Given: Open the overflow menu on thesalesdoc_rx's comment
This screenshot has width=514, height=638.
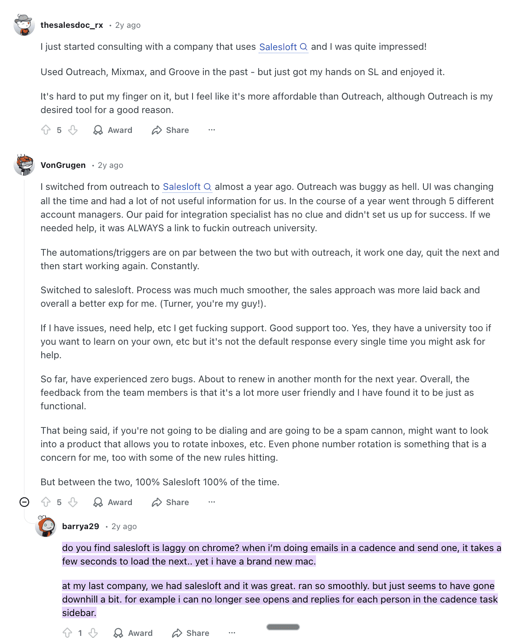Looking at the screenshot, I should [211, 130].
